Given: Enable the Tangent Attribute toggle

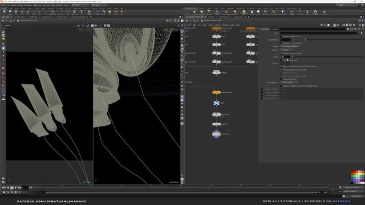Looking at the screenshot, I should point(262,92).
